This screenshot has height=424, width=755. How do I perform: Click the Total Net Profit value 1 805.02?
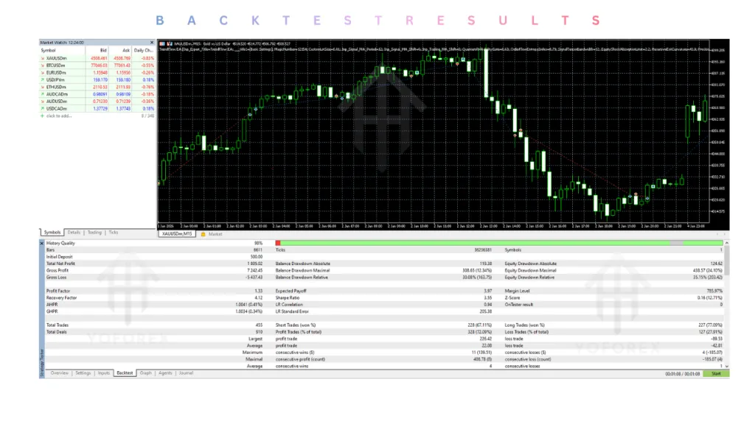coord(254,264)
